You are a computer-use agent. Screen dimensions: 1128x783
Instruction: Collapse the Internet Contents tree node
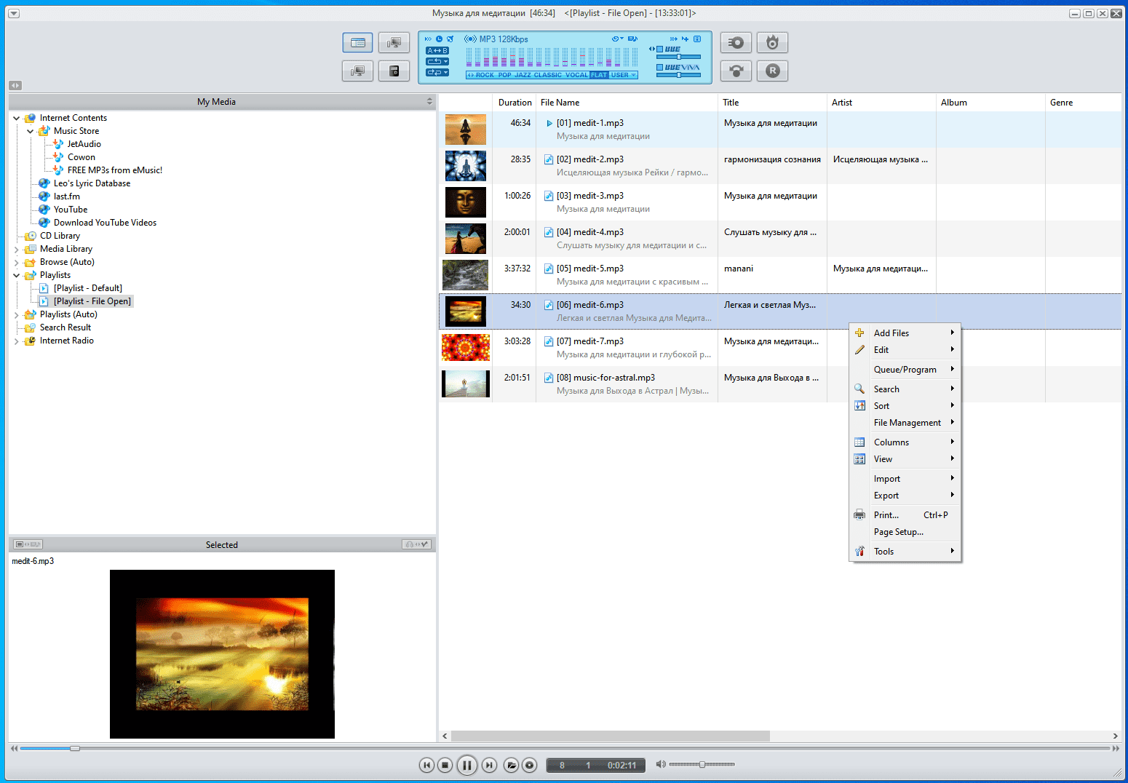tap(17, 118)
